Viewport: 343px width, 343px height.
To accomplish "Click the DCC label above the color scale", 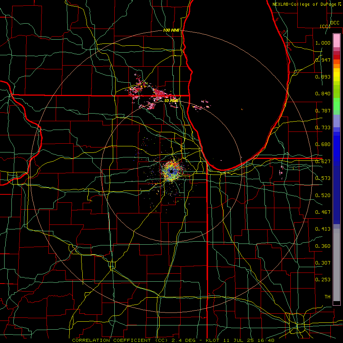I will (335, 23).
